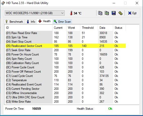Select the Health tab
This screenshot has height=116, width=143.
pos(45,21)
